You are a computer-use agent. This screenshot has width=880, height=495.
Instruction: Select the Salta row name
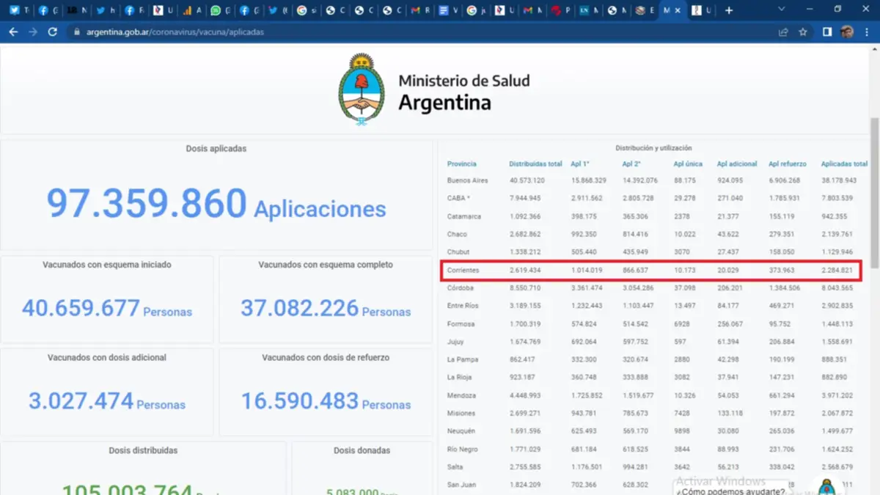click(455, 467)
